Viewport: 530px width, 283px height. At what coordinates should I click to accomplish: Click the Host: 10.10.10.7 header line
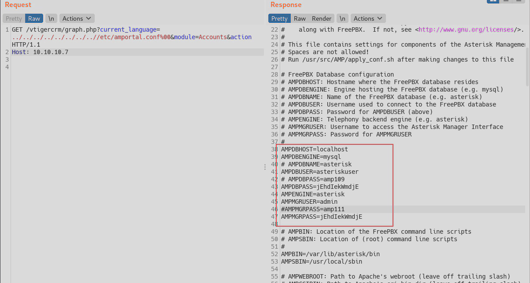pos(40,52)
